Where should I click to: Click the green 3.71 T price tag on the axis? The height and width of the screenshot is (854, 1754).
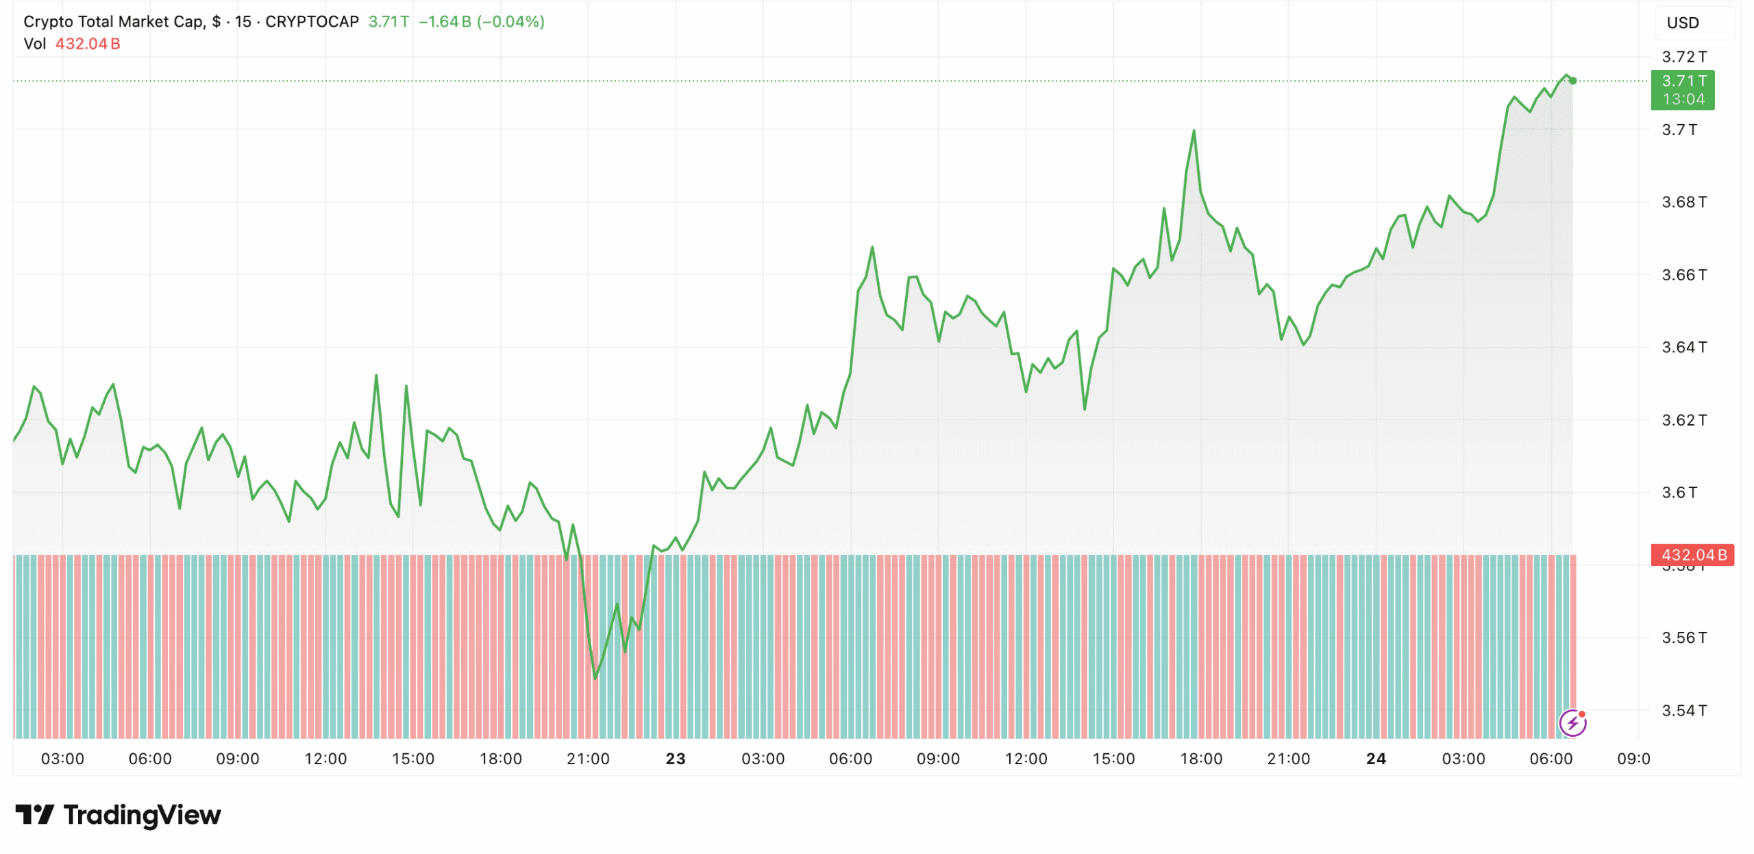(1683, 90)
